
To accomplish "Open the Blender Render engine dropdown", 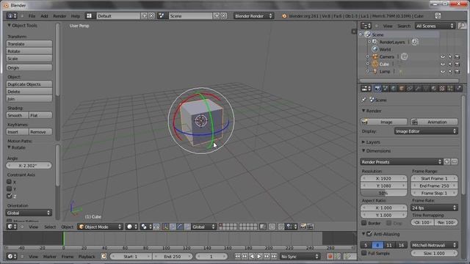I will coord(253,16).
